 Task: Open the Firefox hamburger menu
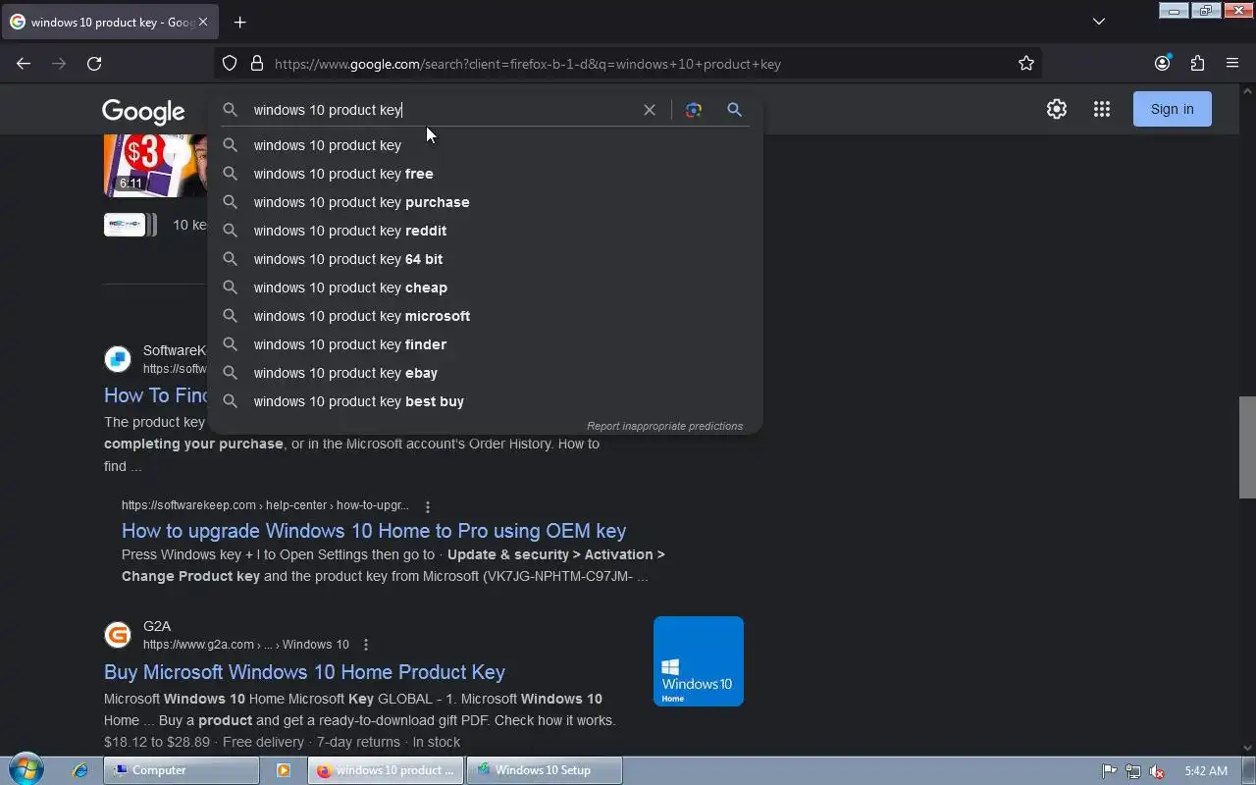point(1232,64)
